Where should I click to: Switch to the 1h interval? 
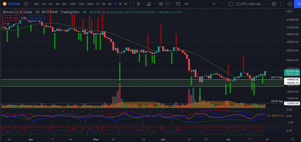98,4
